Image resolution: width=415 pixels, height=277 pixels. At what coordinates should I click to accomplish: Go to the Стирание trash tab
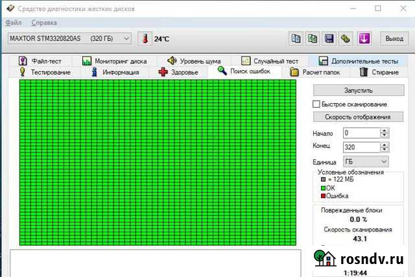pos(380,72)
